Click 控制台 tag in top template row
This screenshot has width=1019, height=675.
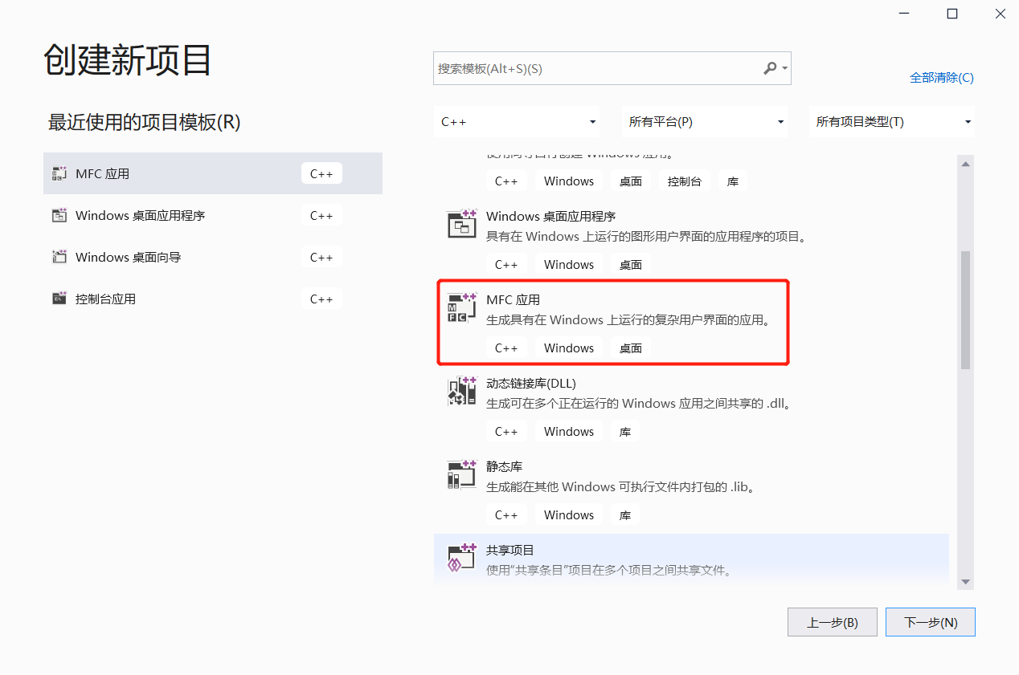tap(685, 181)
